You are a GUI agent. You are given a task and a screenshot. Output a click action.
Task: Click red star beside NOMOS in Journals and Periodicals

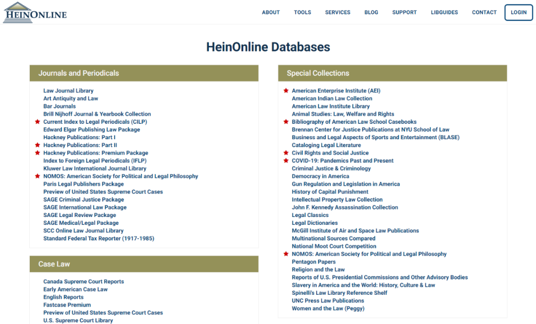pos(38,176)
